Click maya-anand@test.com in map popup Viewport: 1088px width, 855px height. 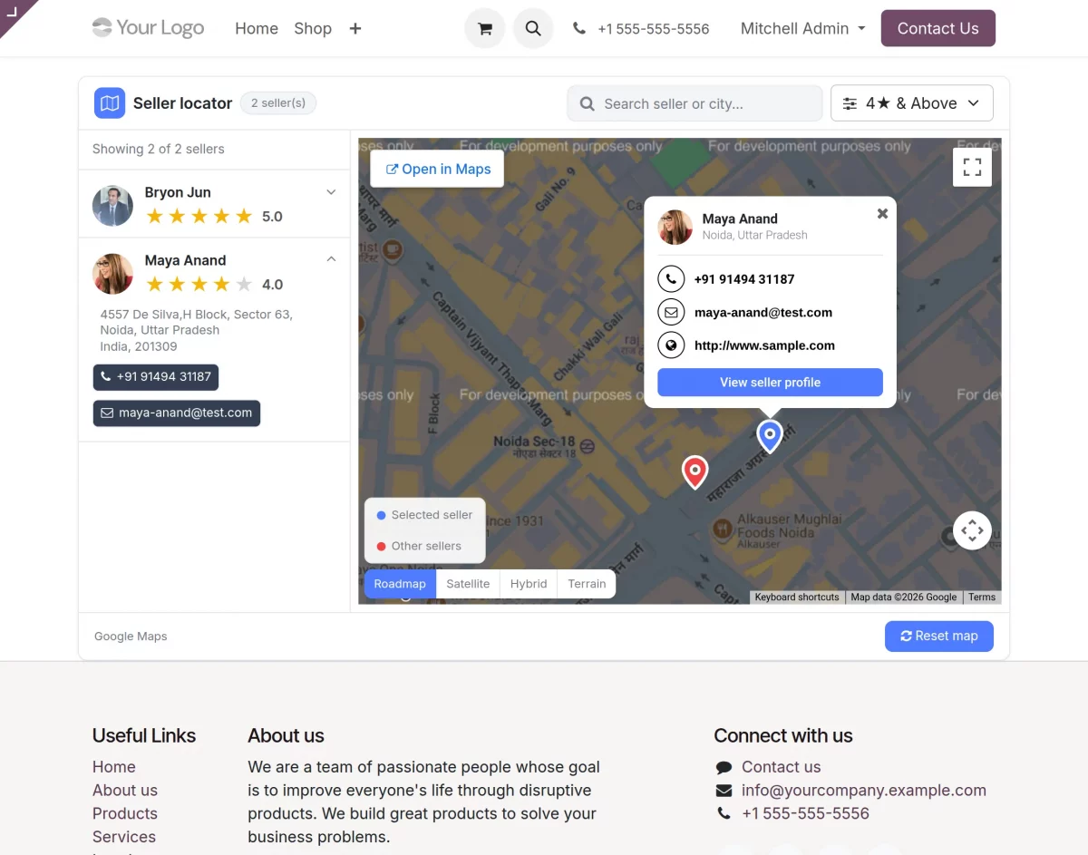(x=763, y=313)
